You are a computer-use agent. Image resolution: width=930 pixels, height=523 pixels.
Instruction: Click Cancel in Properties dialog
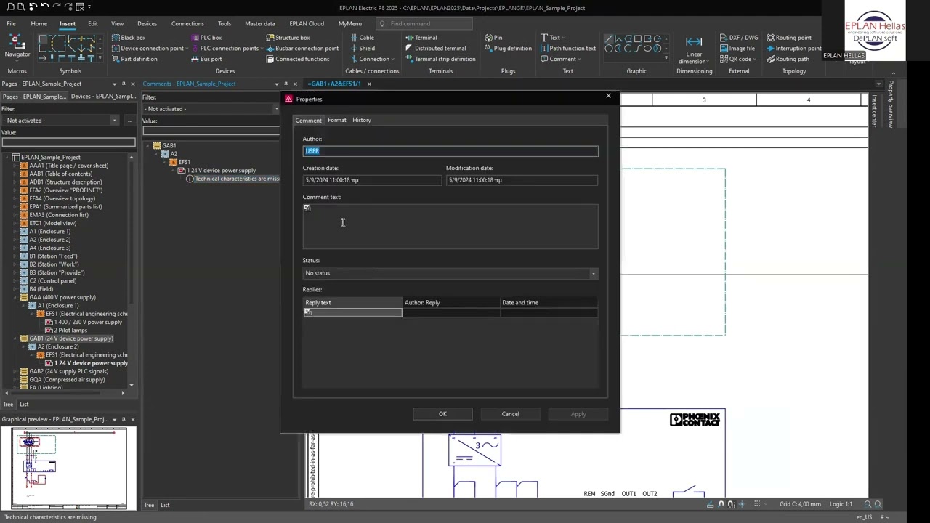click(510, 414)
